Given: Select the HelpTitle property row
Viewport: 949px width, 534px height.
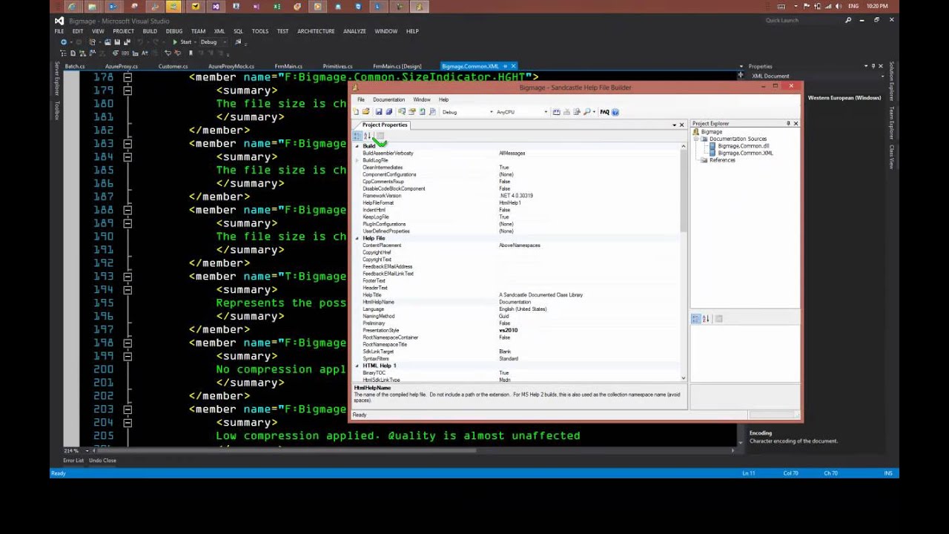Looking at the screenshot, I should [518, 295].
